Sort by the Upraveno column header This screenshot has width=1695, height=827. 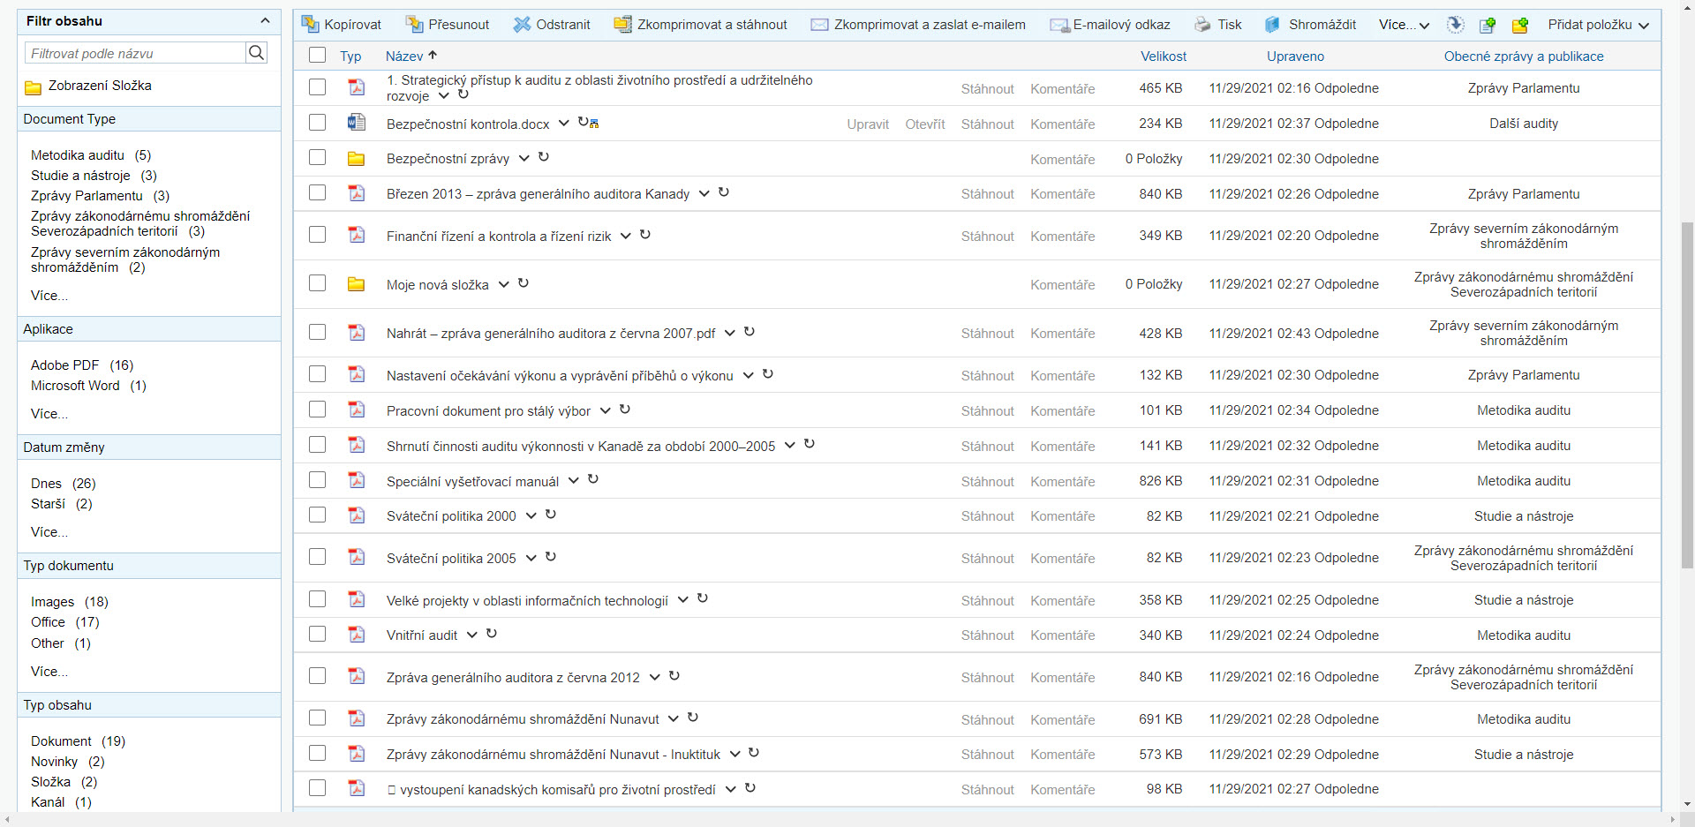pyautogui.click(x=1295, y=56)
